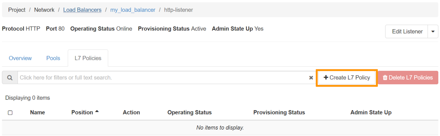Go to my_load_balancer breadcrumb link
The image size is (440, 136).
pyautogui.click(x=133, y=10)
